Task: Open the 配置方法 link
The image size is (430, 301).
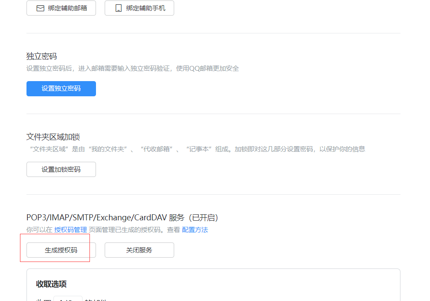Action: (x=195, y=230)
